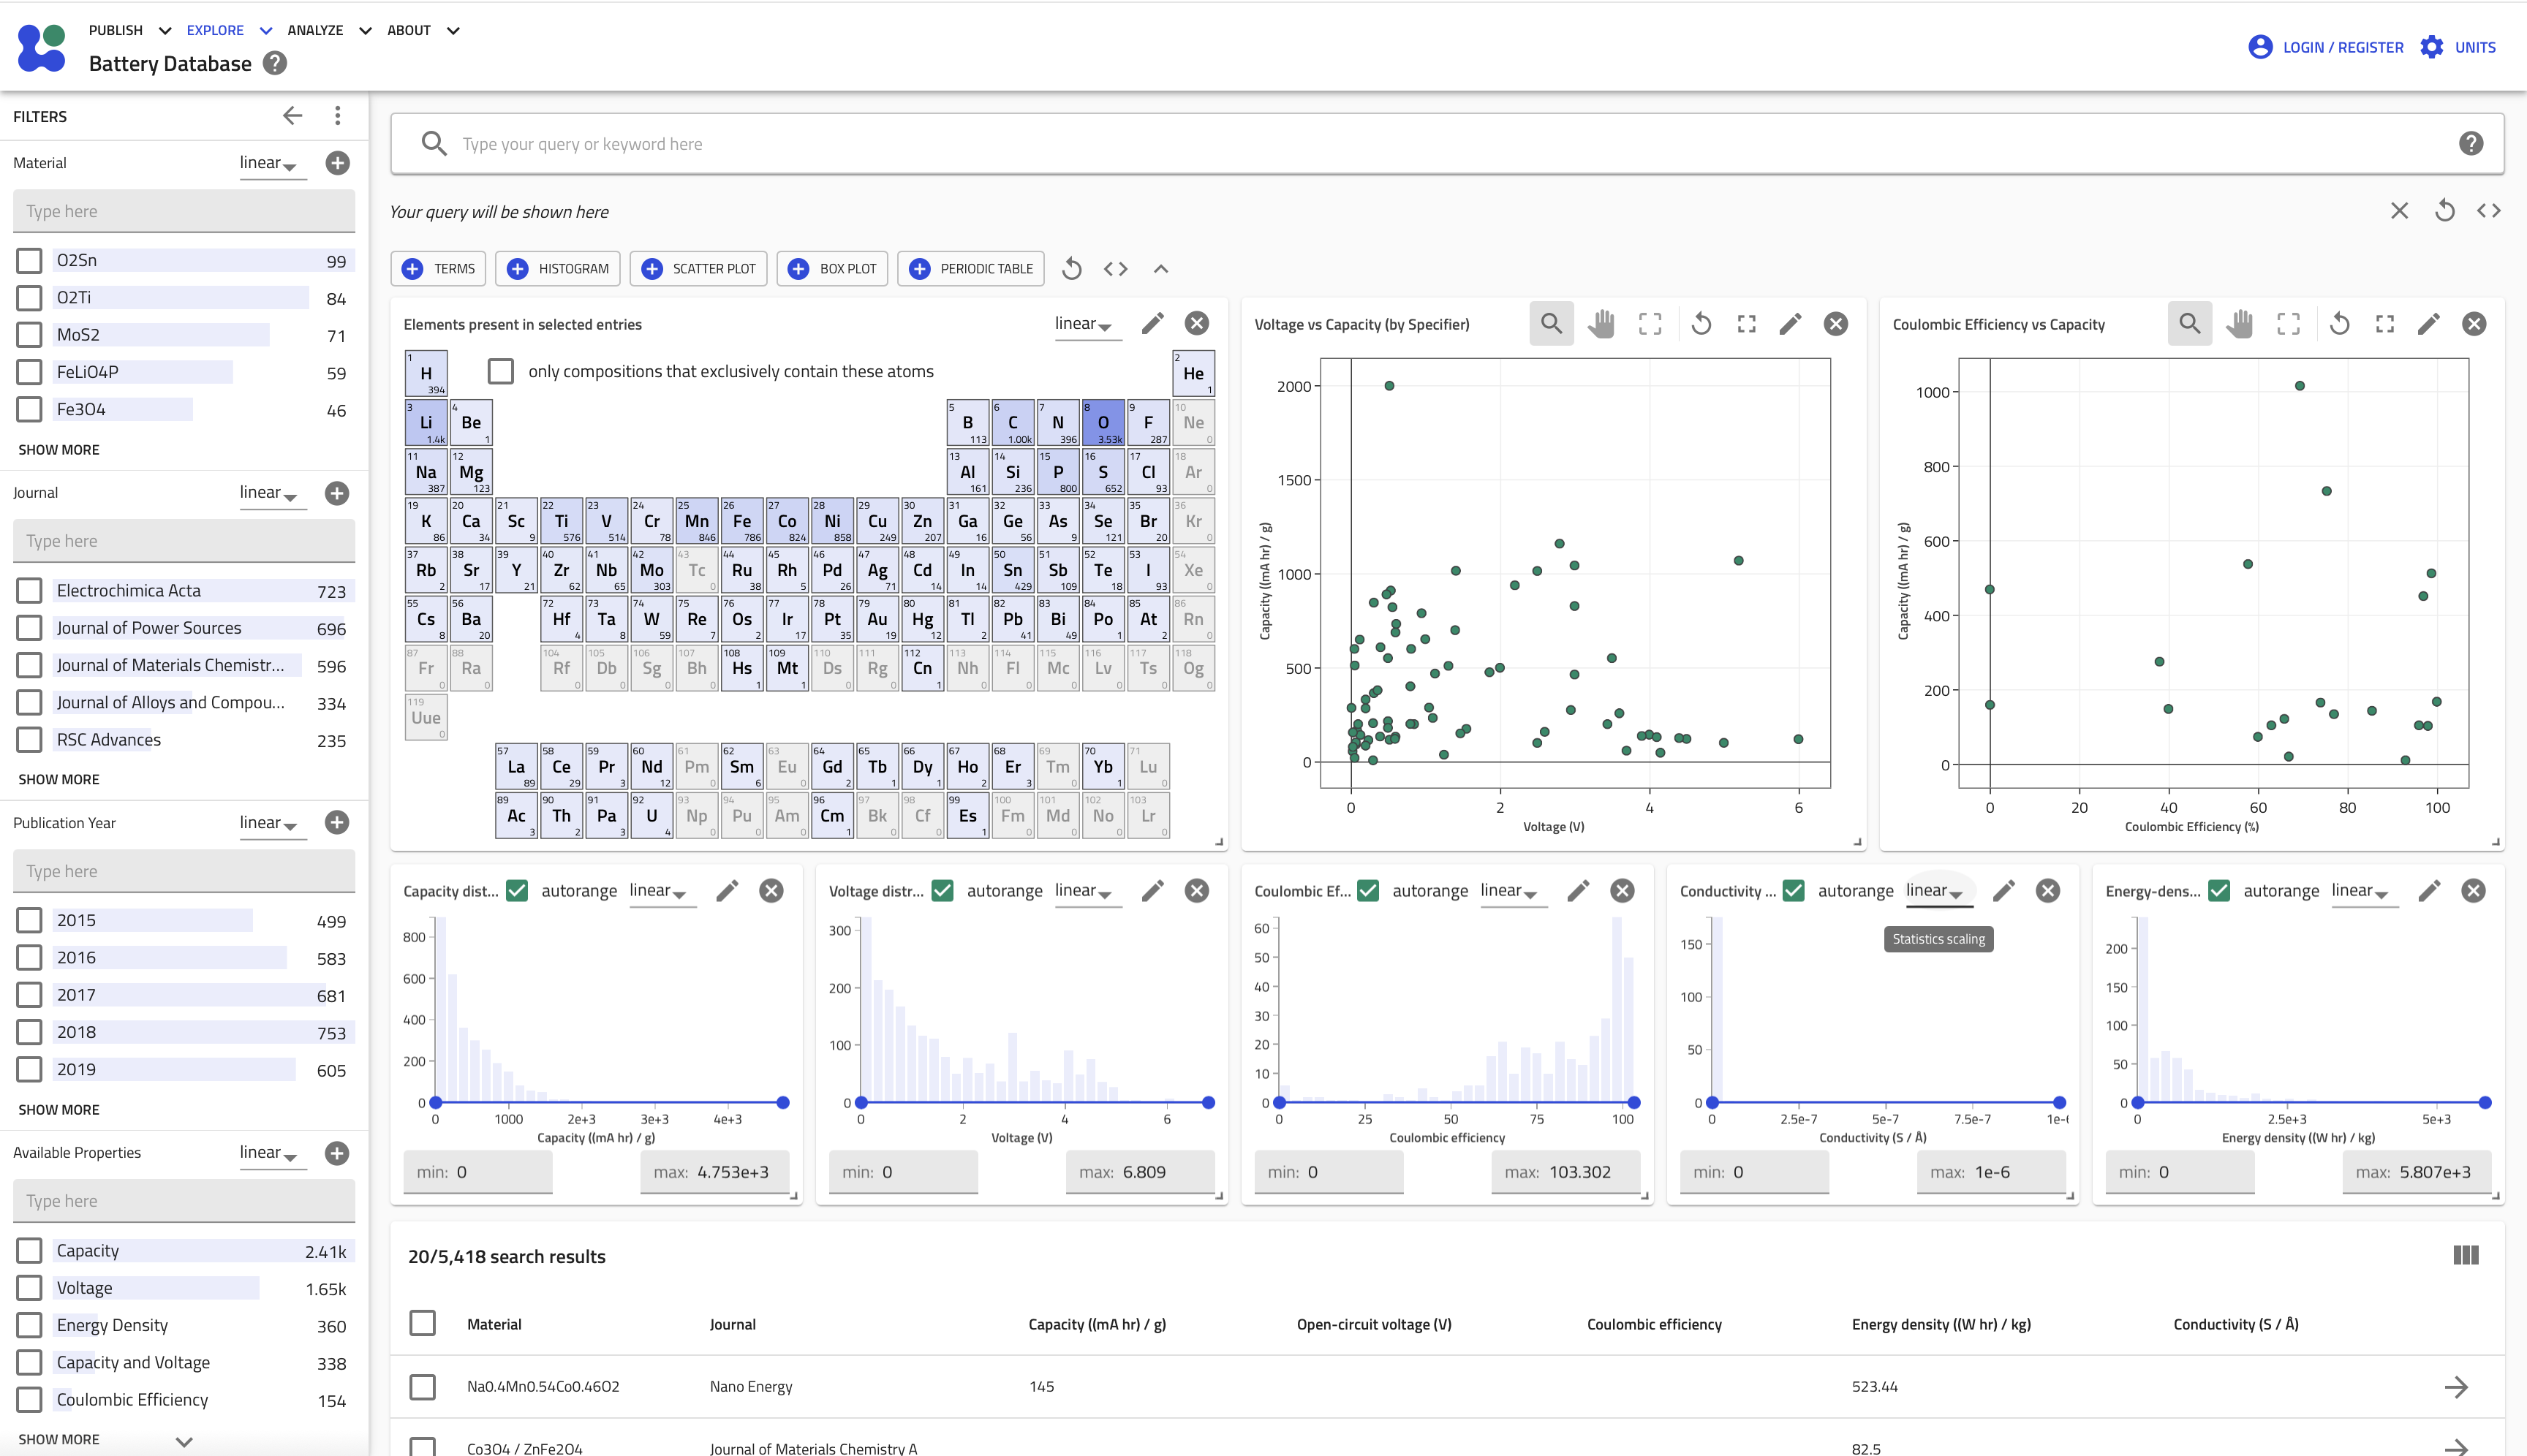Check the Voltage property filter
Image resolution: width=2527 pixels, height=1456 pixels.
30,1288
